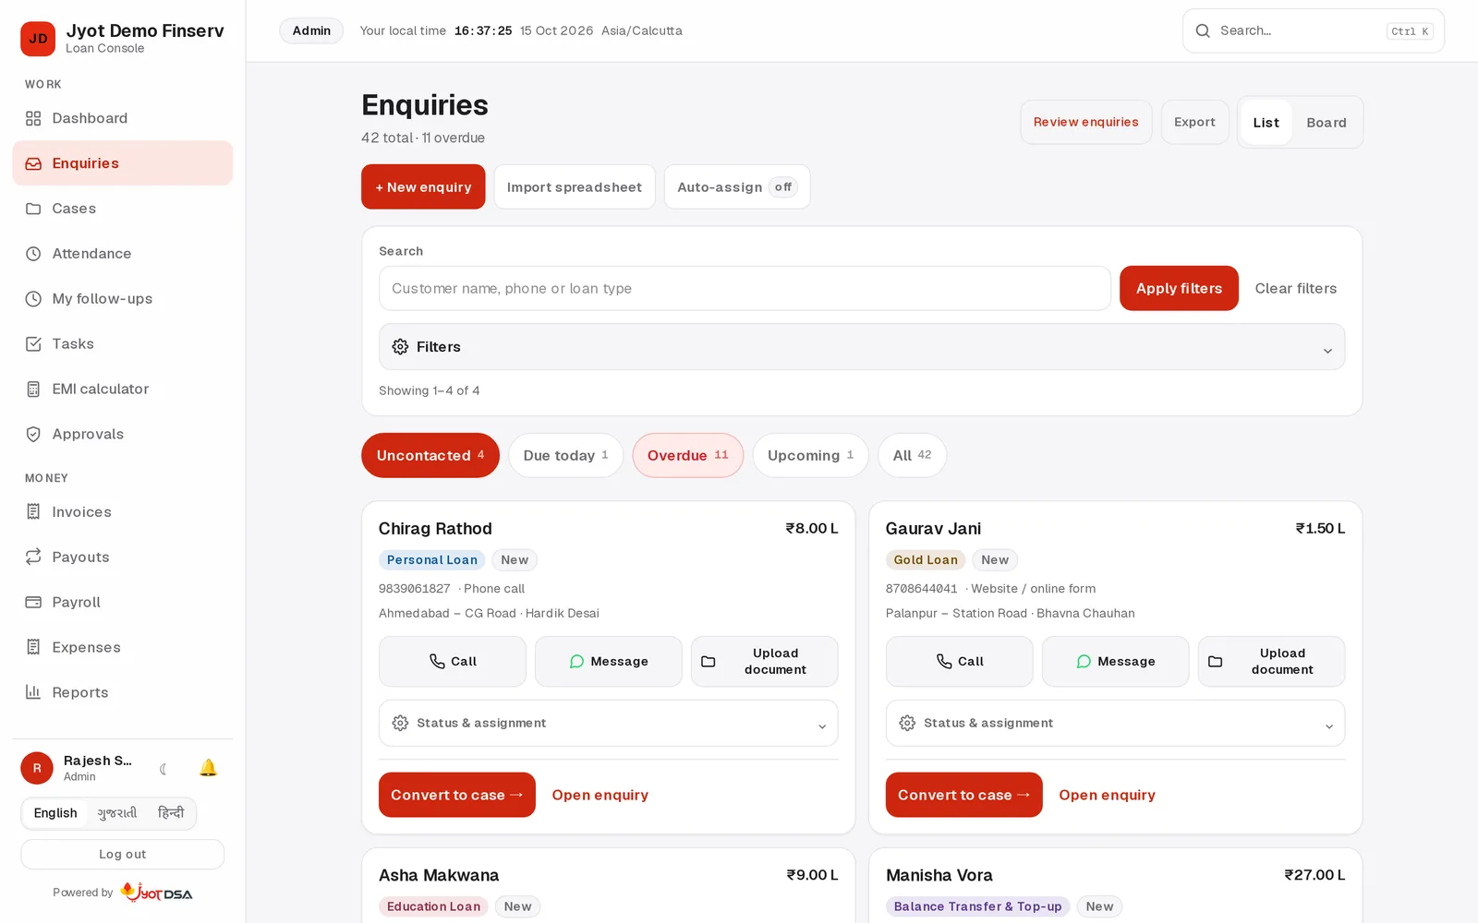This screenshot has width=1478, height=923.
Task: Select List view
Action: click(x=1266, y=123)
